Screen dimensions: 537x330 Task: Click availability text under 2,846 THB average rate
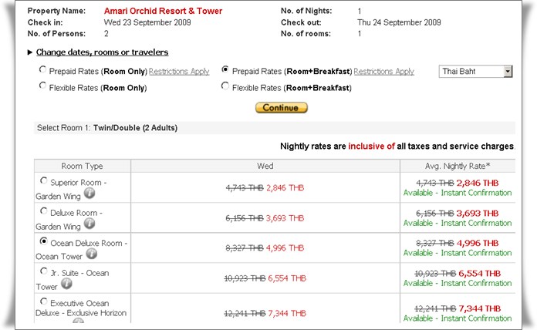[x=458, y=193]
